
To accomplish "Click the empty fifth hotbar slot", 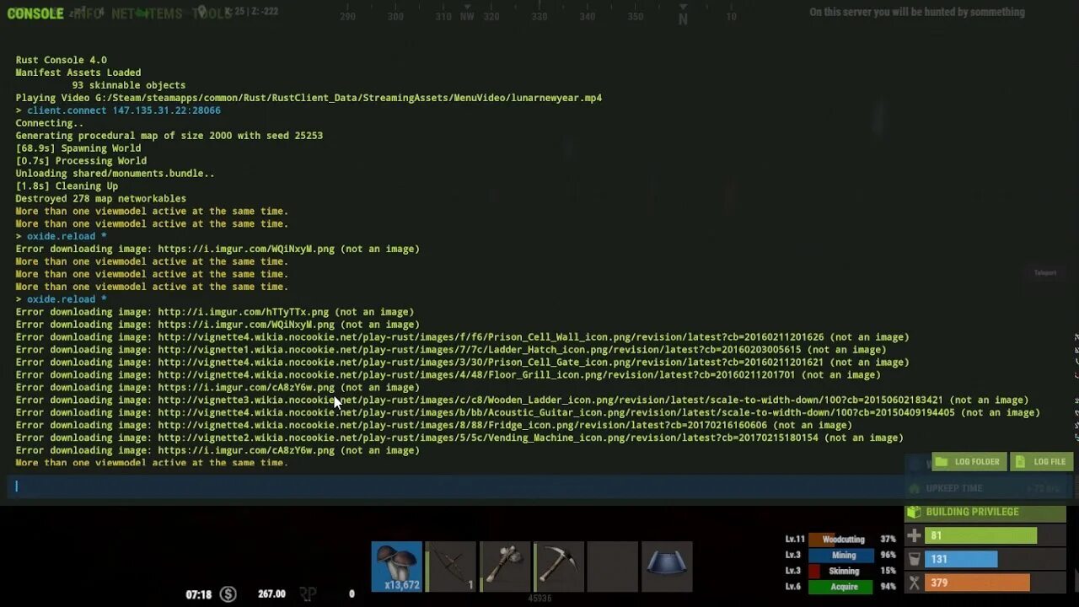I will pyautogui.click(x=613, y=567).
